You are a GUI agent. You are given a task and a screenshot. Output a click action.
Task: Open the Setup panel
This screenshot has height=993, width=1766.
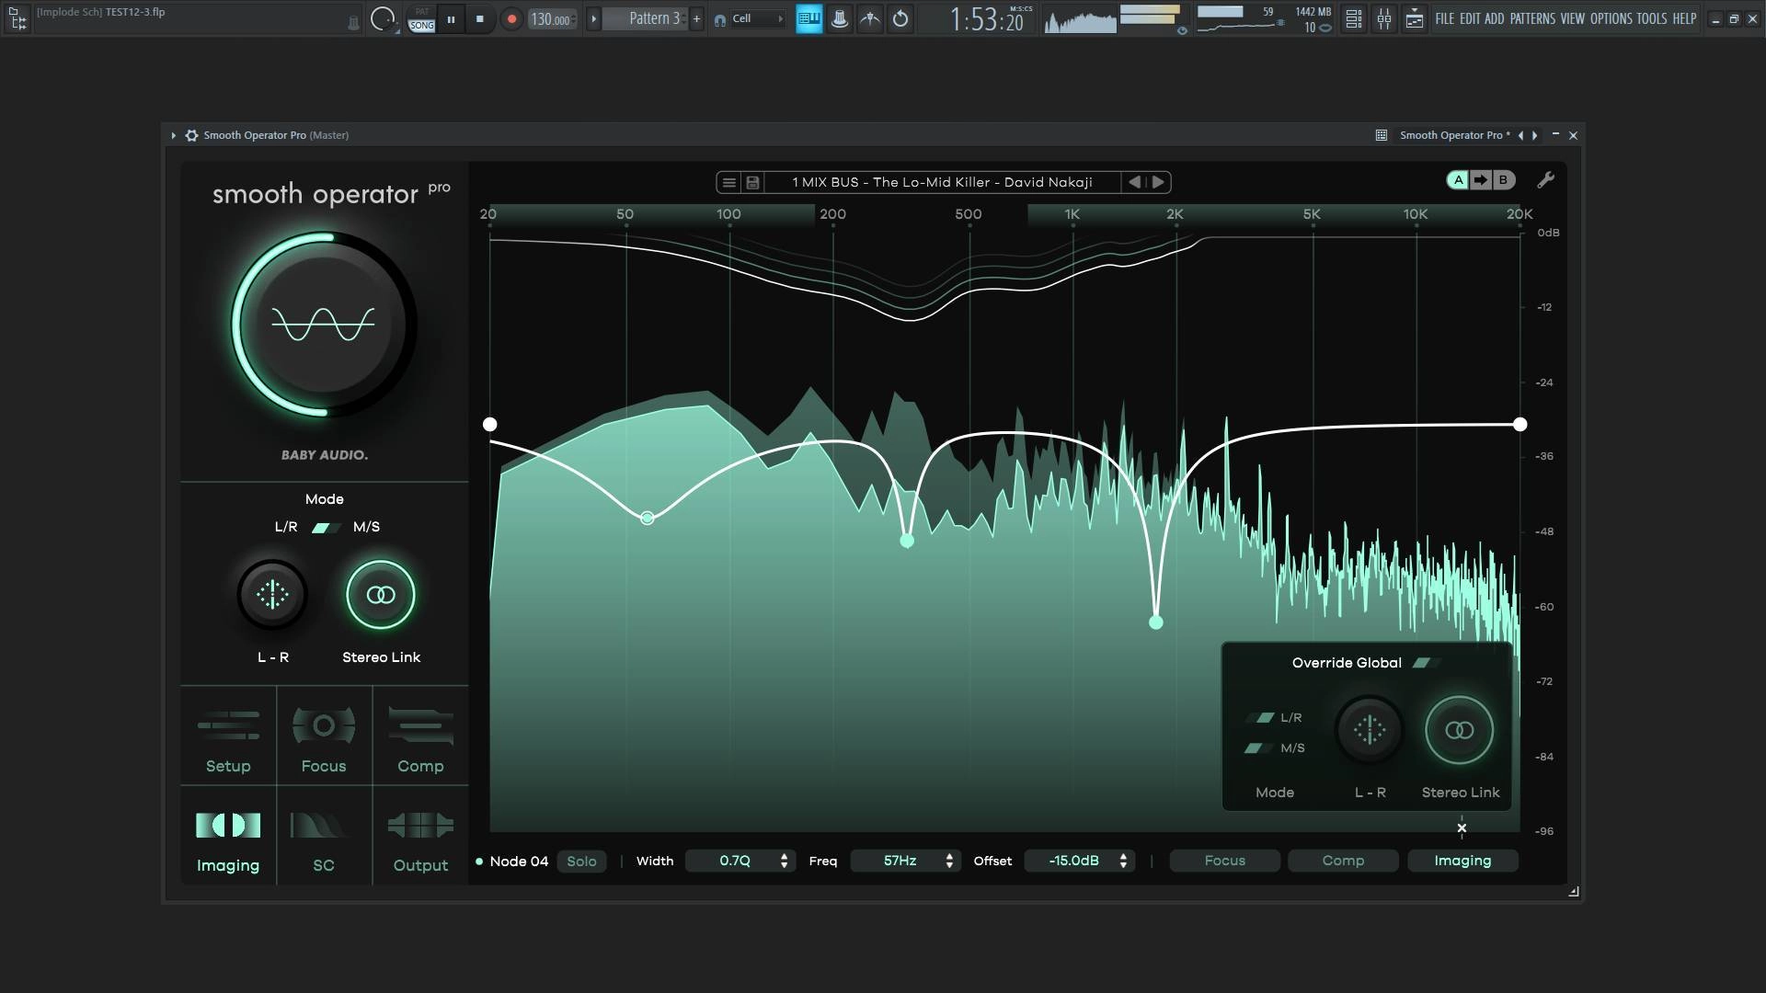228,737
